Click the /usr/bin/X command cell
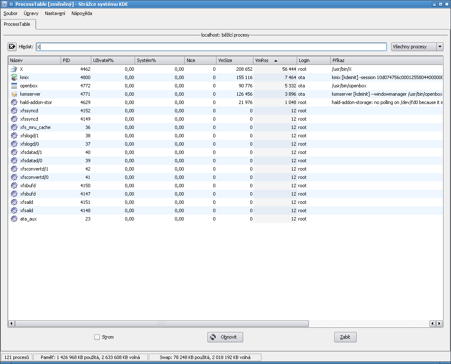451x364 pixels. (342, 69)
